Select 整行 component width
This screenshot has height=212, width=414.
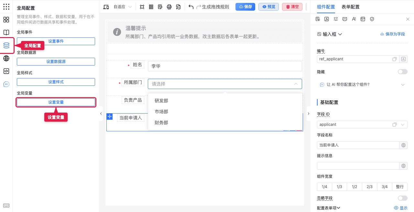coord(400,187)
